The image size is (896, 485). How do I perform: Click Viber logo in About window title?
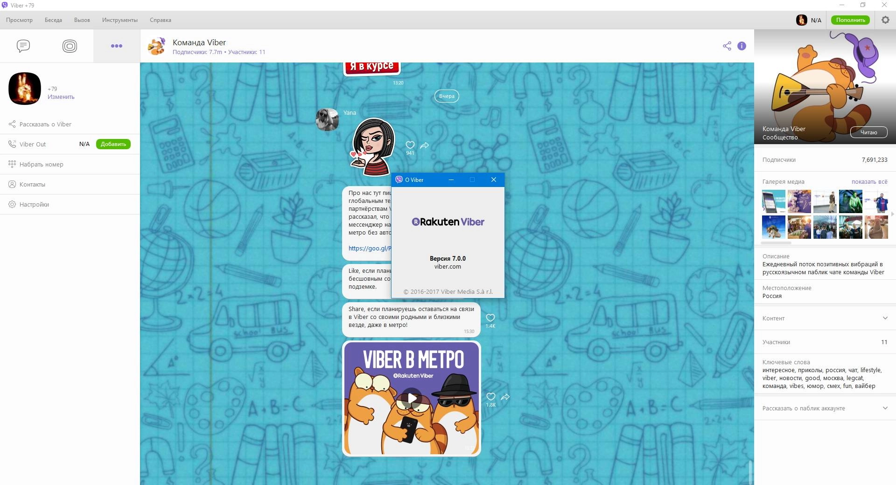399,180
